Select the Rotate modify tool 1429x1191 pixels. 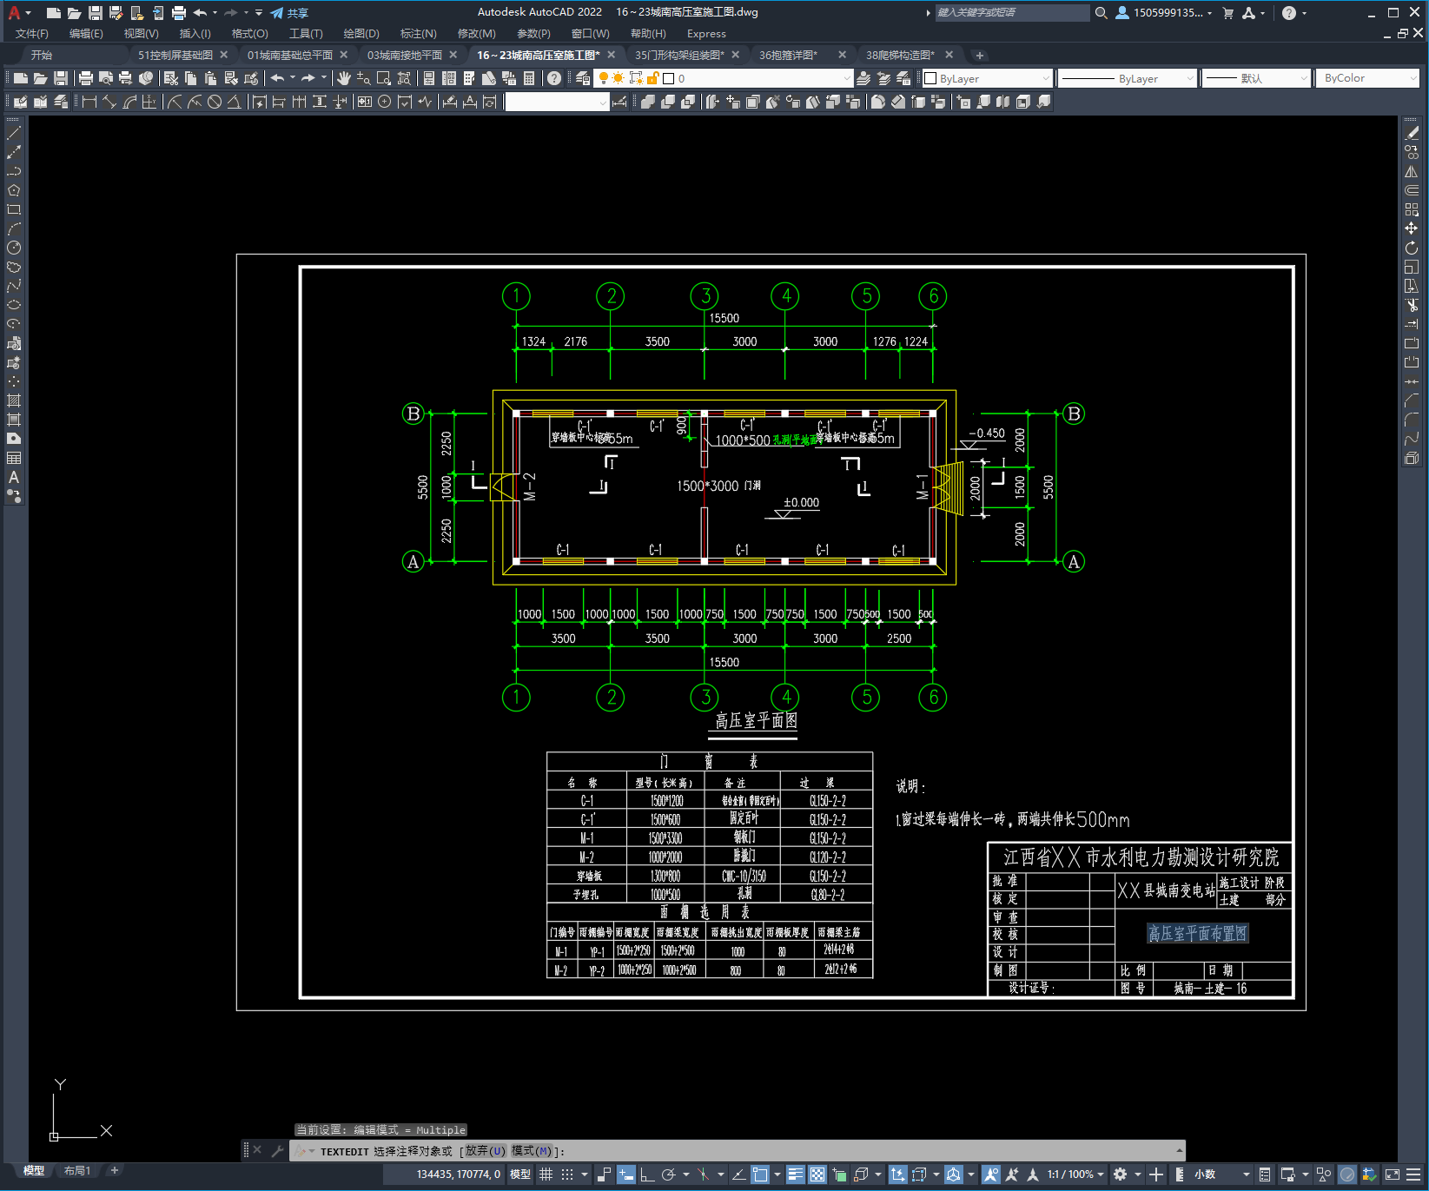coord(1412,248)
